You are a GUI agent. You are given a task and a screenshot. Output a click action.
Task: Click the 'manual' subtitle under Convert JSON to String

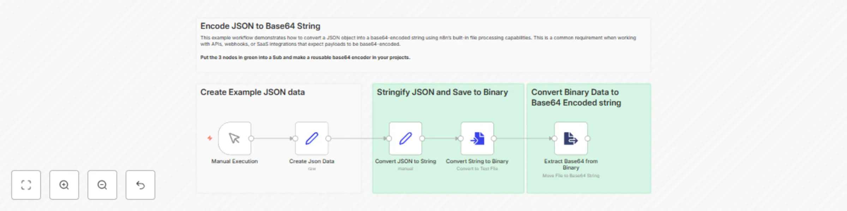(x=405, y=168)
